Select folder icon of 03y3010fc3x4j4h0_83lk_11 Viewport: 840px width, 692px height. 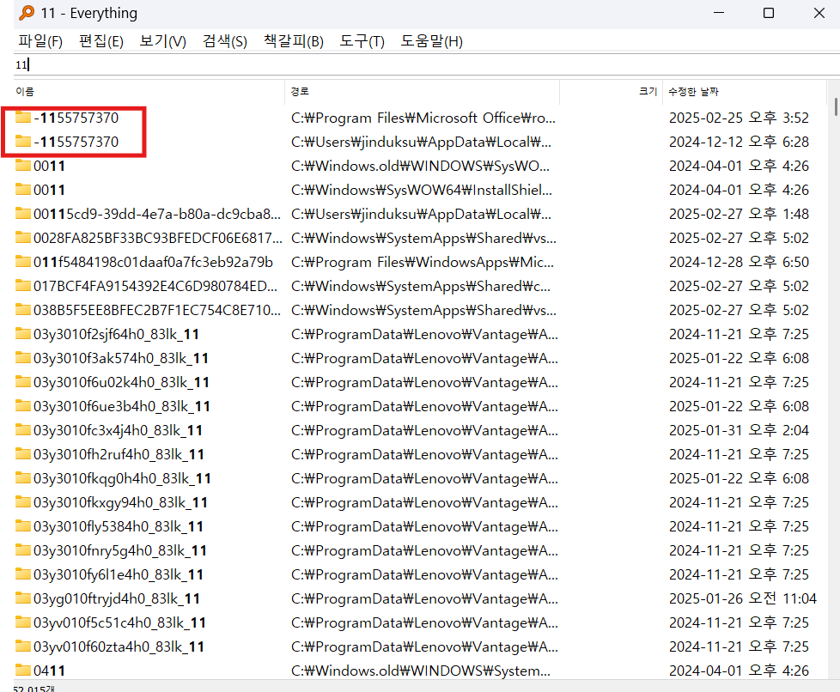(23, 430)
